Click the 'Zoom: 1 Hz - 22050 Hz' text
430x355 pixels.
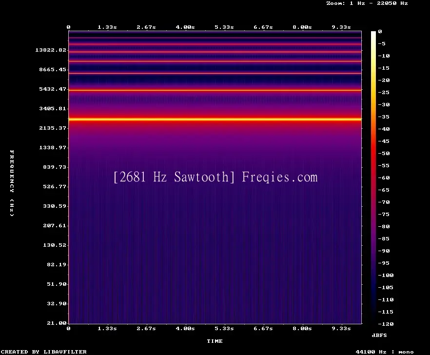(x=367, y=3)
